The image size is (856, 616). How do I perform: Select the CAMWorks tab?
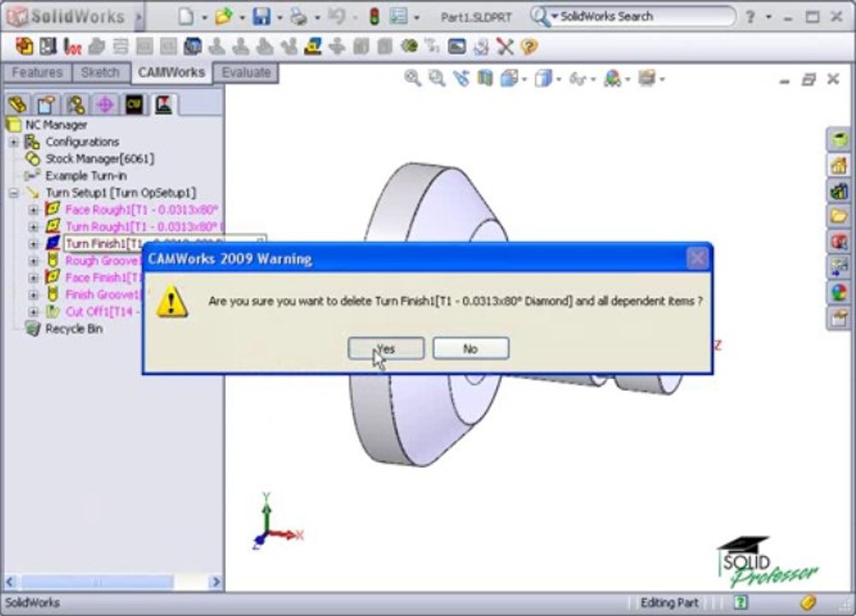[x=171, y=73]
